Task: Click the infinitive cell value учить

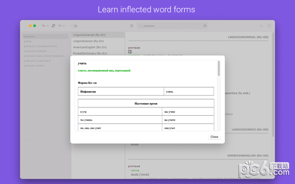Action: coord(189,92)
